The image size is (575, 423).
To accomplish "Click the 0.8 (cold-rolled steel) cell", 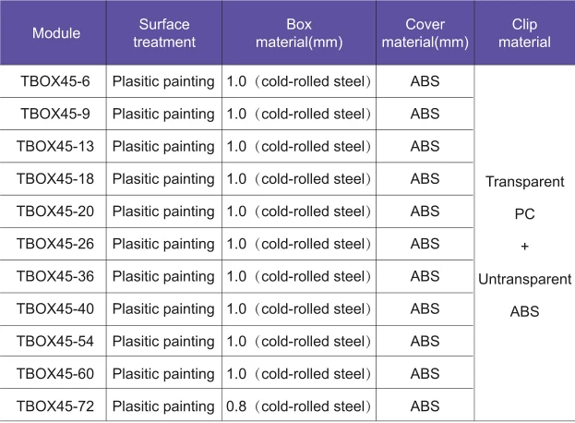I will click(300, 405).
